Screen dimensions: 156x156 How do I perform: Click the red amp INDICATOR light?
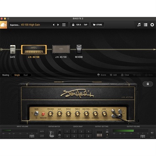pyautogui.click(x=43, y=114)
